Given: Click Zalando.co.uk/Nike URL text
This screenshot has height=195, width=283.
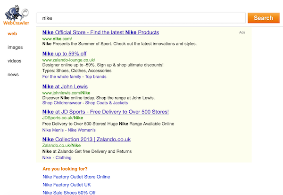Looking at the screenshot, I should coord(61,145).
